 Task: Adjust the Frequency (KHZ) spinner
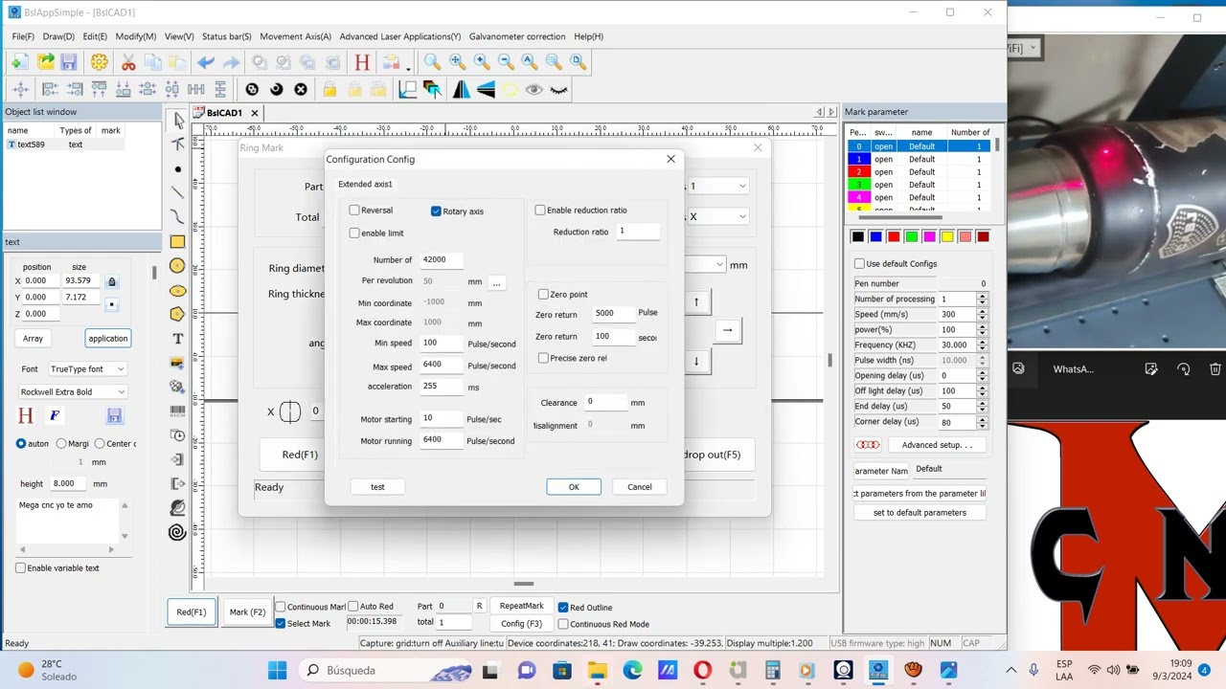982,345
